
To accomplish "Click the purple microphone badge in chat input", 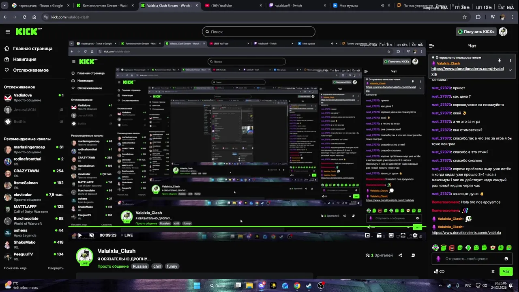I will [438, 259].
